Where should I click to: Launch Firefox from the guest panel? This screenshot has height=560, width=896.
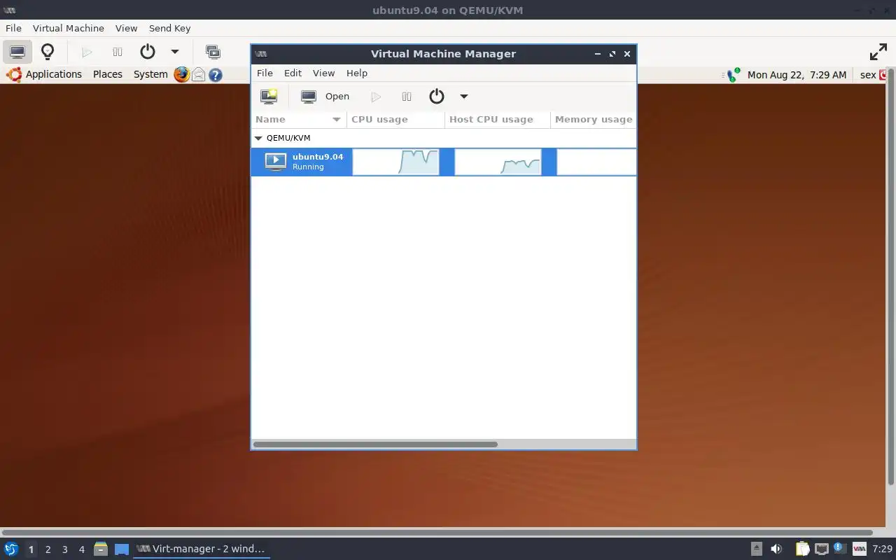182,74
